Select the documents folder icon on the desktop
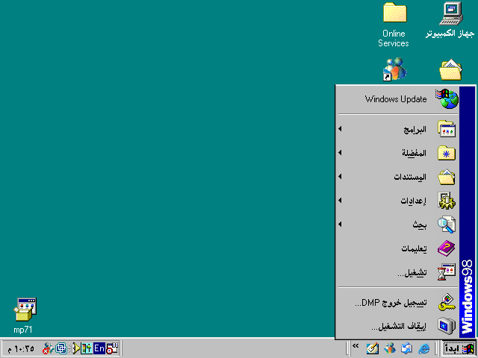Viewport: 478px width, 358px height. click(x=450, y=70)
